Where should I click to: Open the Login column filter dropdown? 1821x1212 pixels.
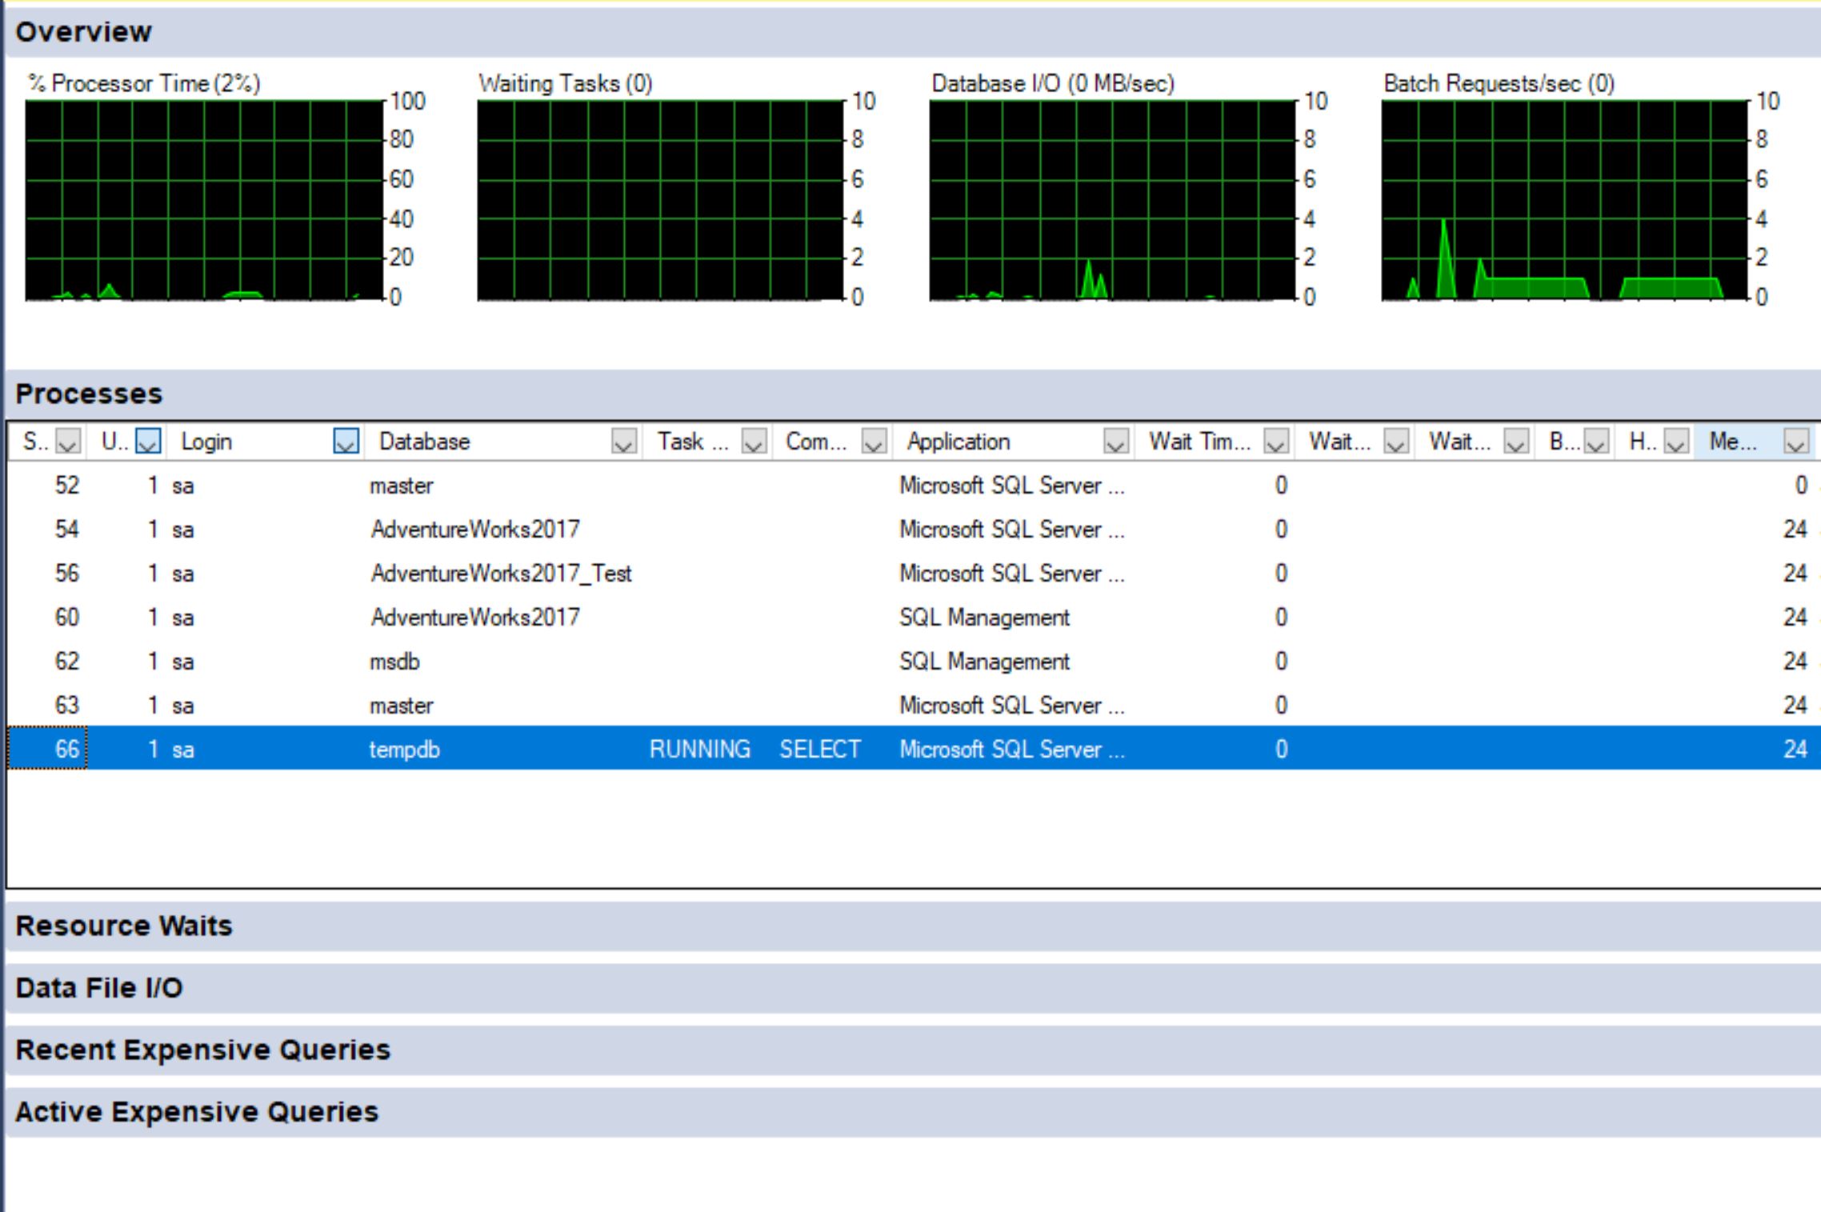tap(346, 442)
